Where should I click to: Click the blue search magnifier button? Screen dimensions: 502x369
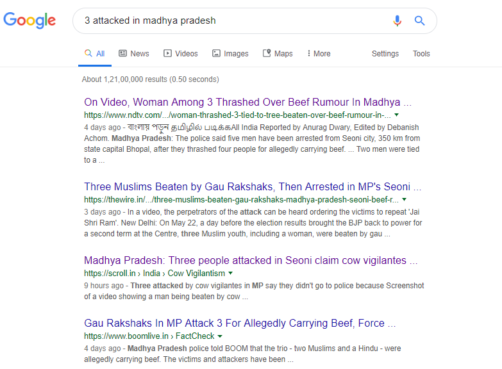(419, 20)
